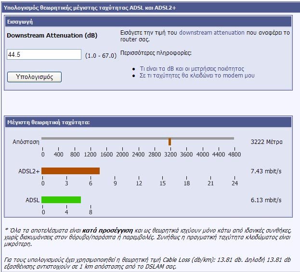The image size is (300, 272).
Task: Click the 4800 tick on distance scale
Action: click(235, 154)
